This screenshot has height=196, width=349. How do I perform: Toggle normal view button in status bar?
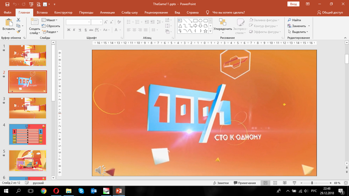click(265, 183)
